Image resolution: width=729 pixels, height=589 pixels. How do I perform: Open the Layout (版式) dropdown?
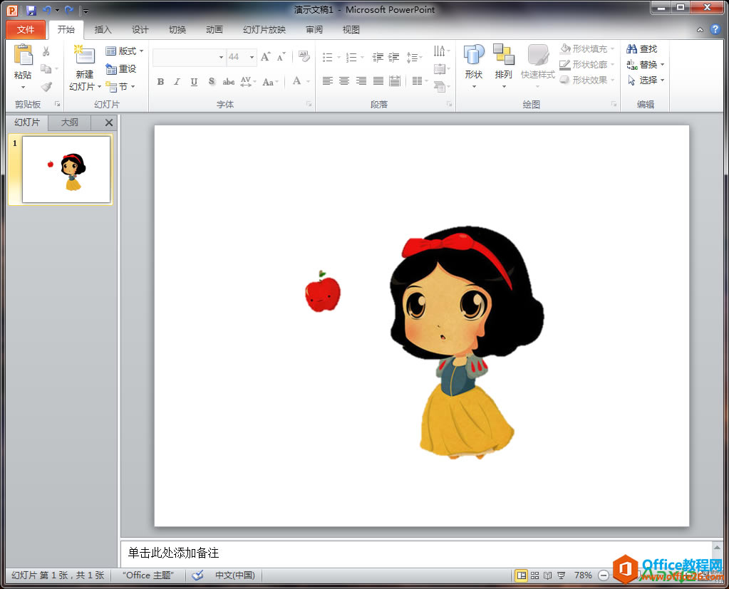pyautogui.click(x=124, y=51)
